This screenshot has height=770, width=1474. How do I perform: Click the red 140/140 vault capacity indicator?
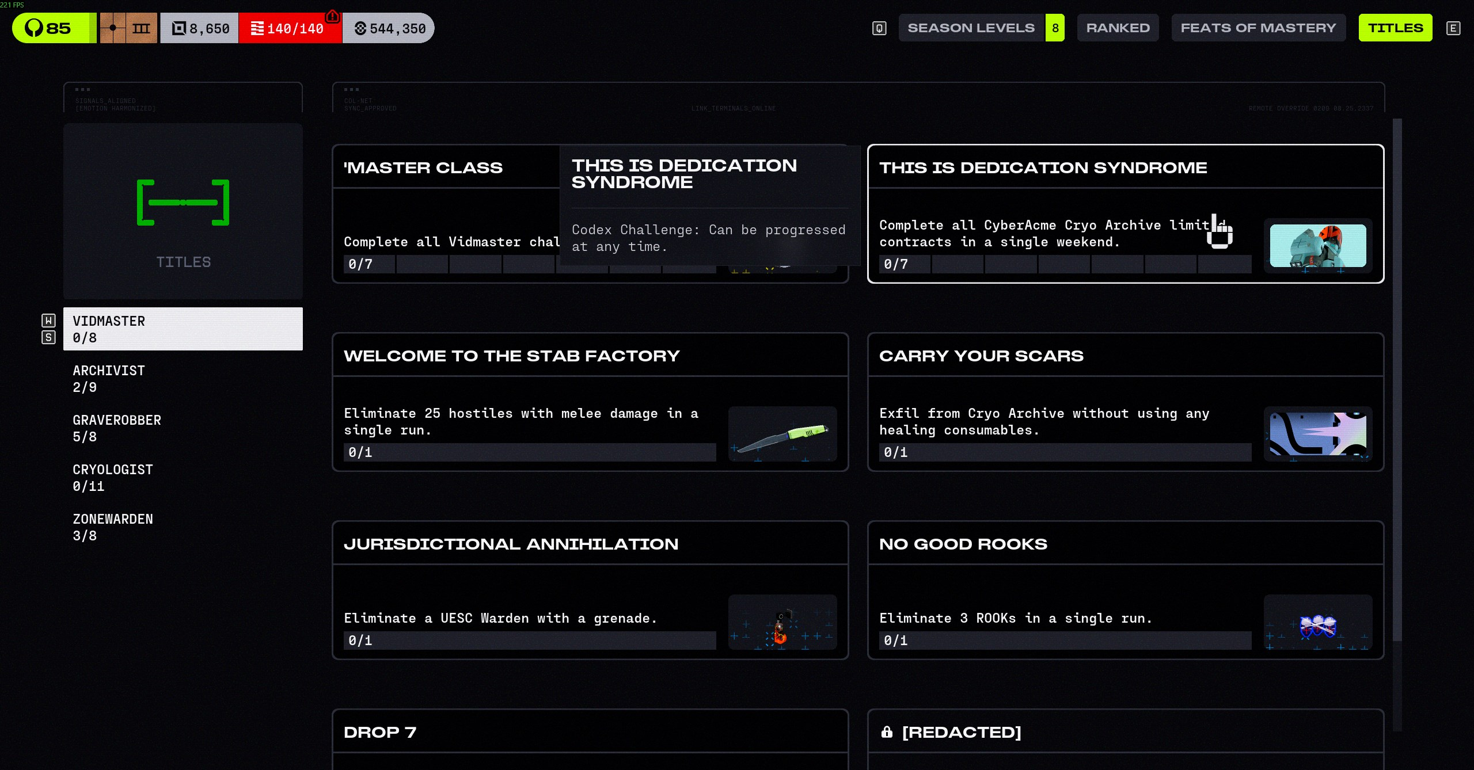click(290, 28)
